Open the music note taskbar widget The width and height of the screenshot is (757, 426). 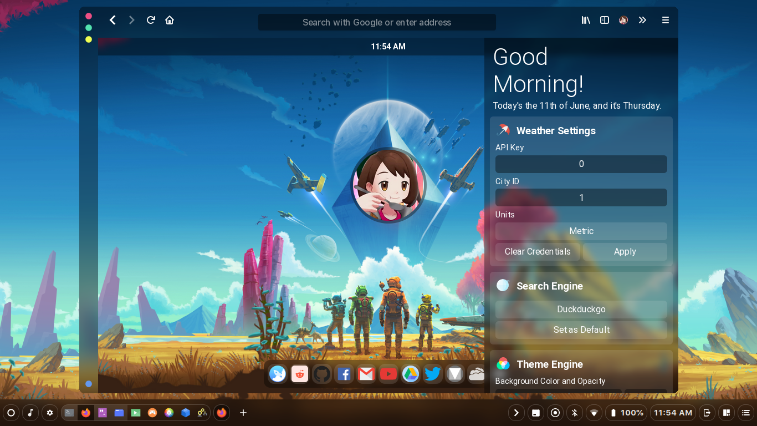tap(30, 413)
